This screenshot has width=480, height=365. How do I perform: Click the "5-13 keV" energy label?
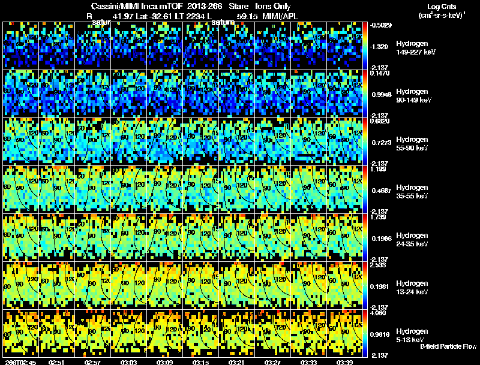410,340
